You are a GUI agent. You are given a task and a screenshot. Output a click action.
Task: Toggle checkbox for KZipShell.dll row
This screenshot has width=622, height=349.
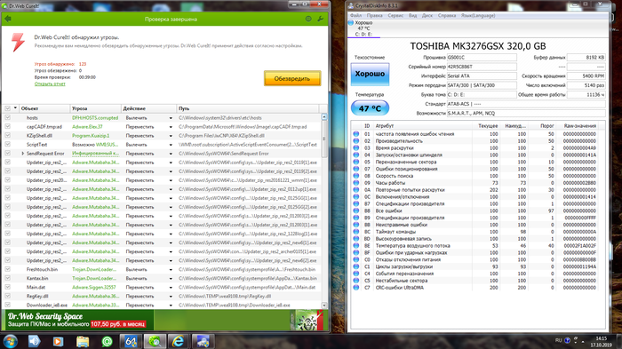pyautogui.click(x=7, y=136)
